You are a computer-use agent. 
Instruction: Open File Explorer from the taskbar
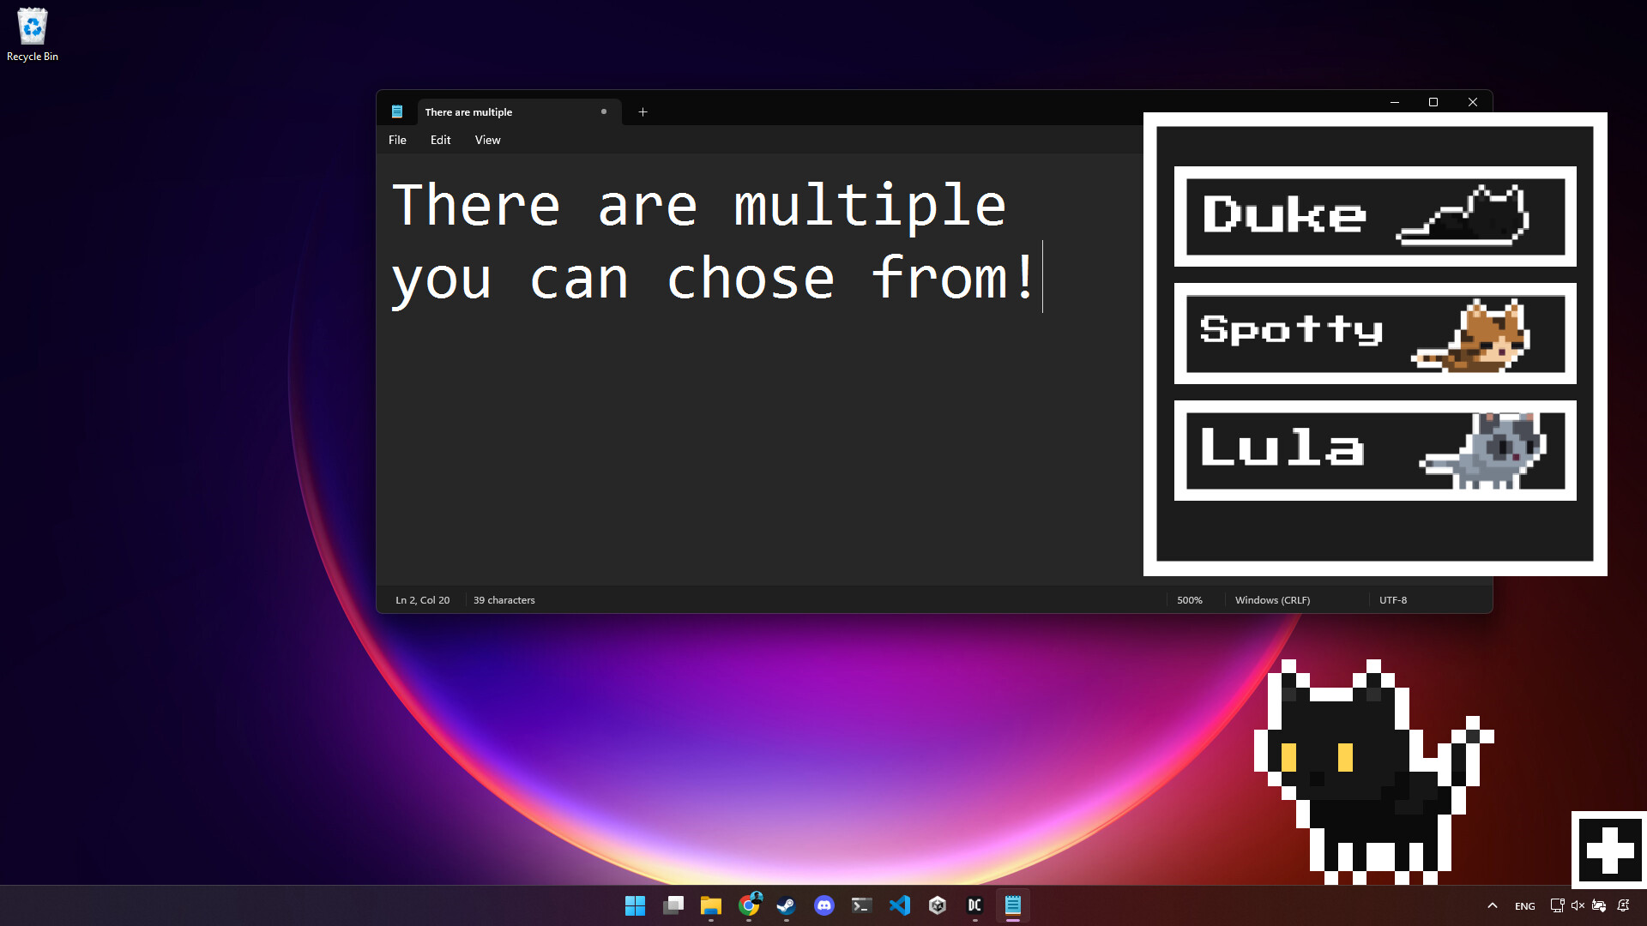(711, 905)
